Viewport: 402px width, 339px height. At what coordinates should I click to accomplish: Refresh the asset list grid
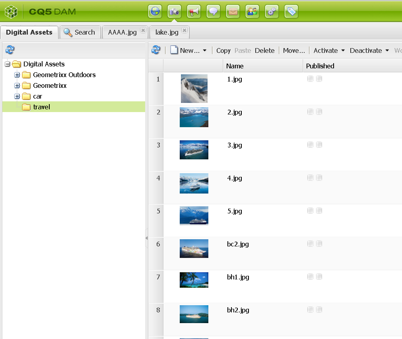(156, 50)
